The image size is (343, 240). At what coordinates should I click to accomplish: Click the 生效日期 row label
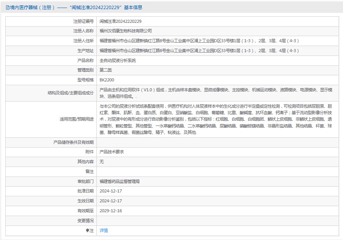[x=85, y=201]
